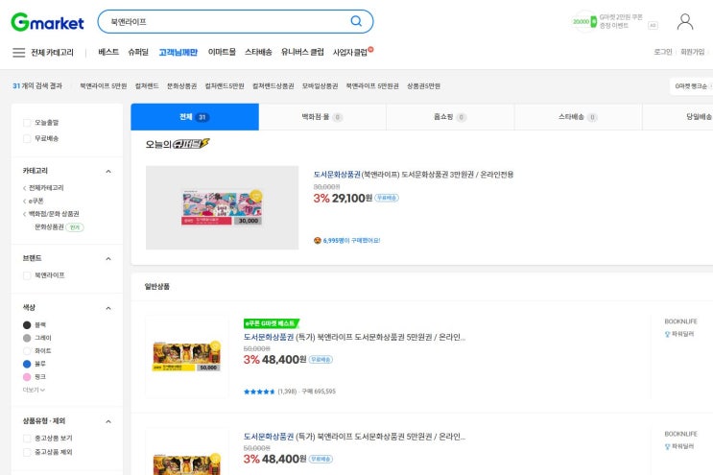Open the 베스트 menu
The width and height of the screenshot is (713, 475).
pyautogui.click(x=108, y=52)
